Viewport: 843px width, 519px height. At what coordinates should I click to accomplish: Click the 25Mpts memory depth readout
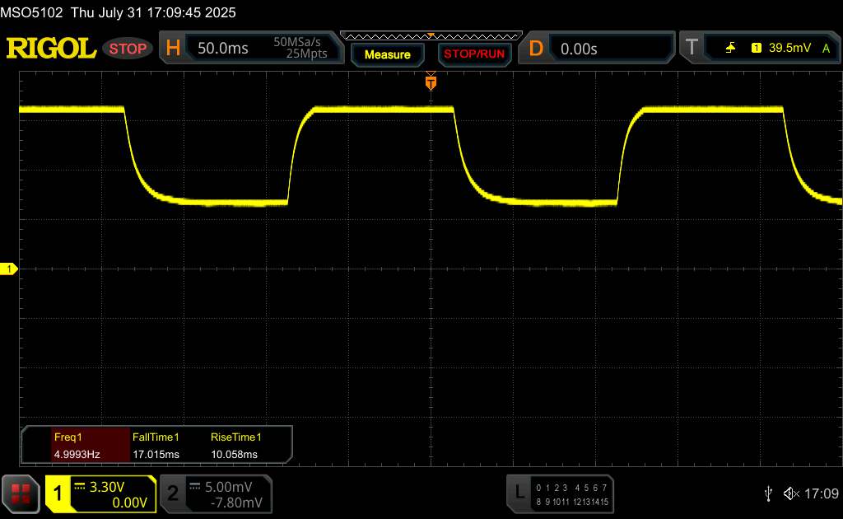(x=306, y=54)
